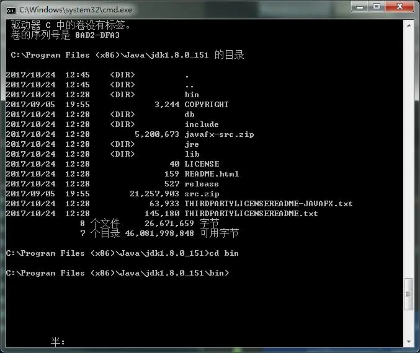420x353 pixels.
Task: Click the src.zip file name
Action: tap(202, 194)
